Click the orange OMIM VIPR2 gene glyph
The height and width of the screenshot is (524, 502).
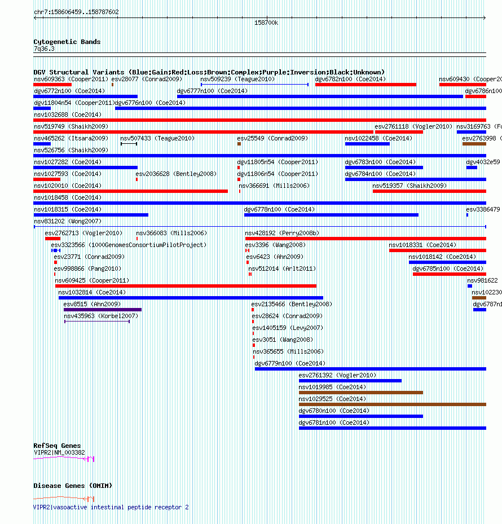click(64, 499)
